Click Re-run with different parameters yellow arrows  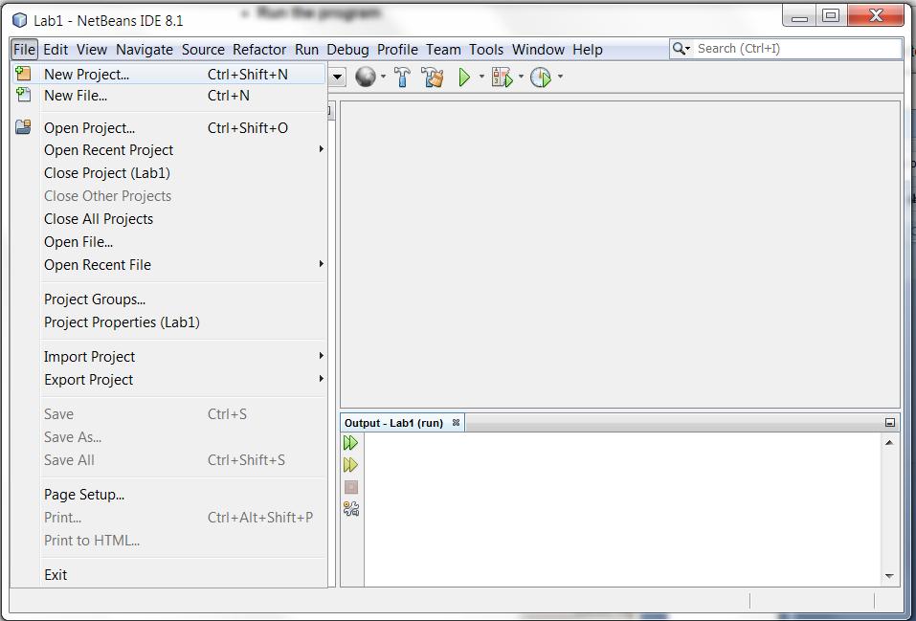click(350, 465)
